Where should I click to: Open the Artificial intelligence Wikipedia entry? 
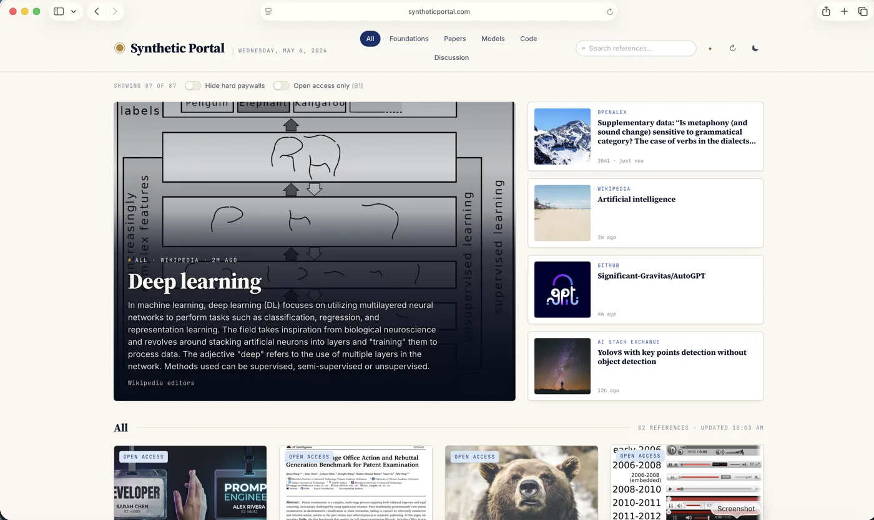[637, 200]
